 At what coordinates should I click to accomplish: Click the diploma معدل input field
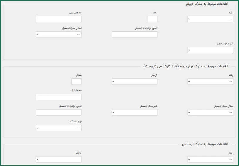point(152,19)
